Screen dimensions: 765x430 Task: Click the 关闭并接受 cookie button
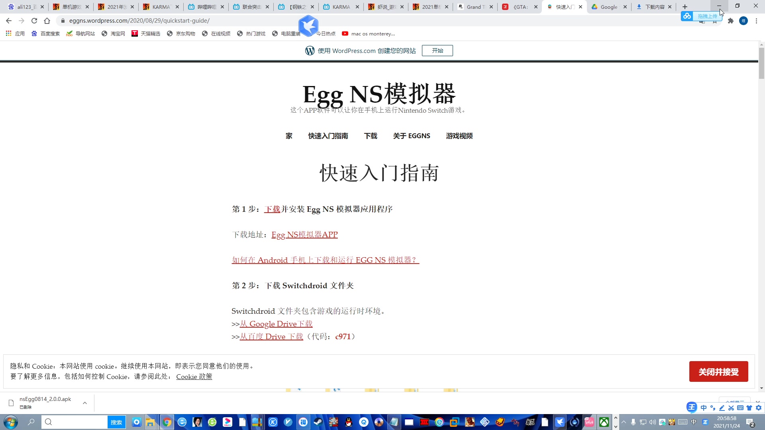pos(718,371)
